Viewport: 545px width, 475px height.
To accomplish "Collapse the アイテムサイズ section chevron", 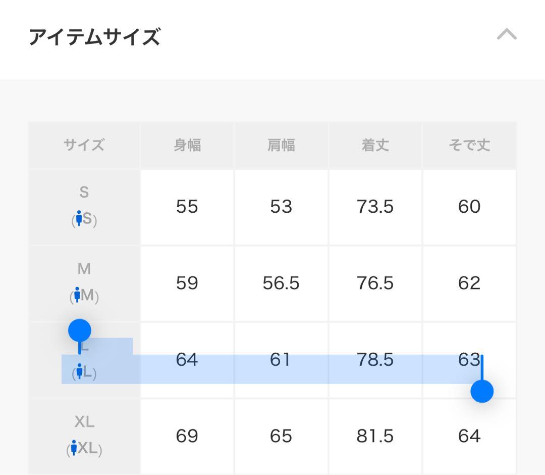I will point(507,35).
